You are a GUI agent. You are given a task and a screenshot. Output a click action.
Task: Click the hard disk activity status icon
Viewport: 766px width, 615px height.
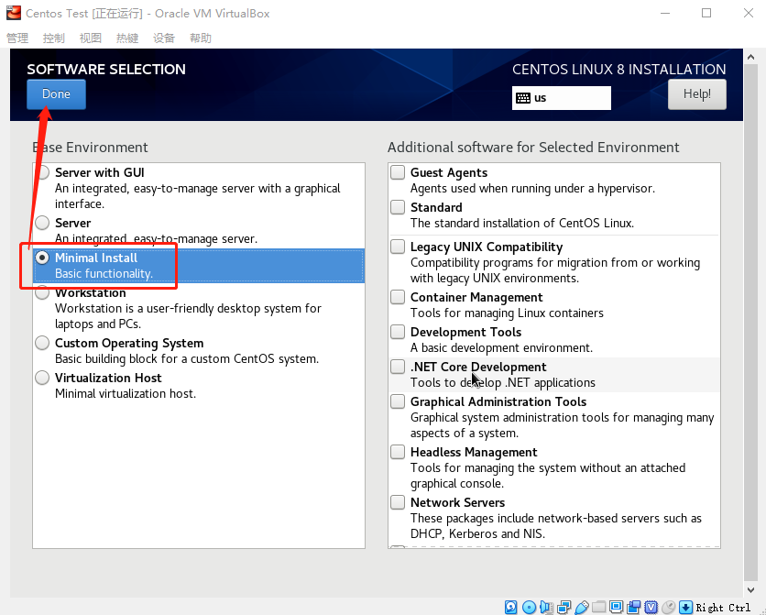511,607
